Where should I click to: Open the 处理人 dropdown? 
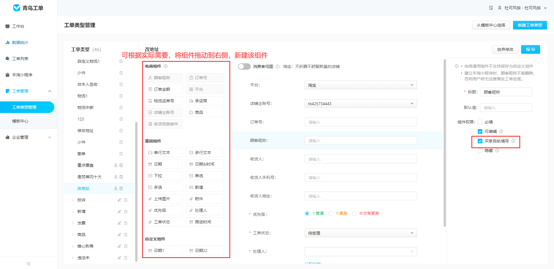tap(361, 251)
